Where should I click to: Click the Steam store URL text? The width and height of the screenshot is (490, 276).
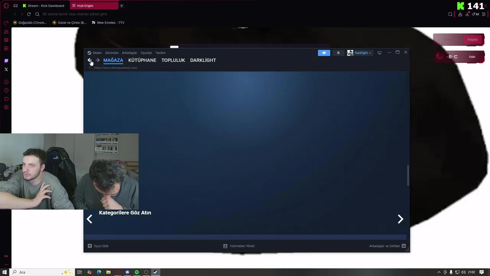tap(116, 68)
